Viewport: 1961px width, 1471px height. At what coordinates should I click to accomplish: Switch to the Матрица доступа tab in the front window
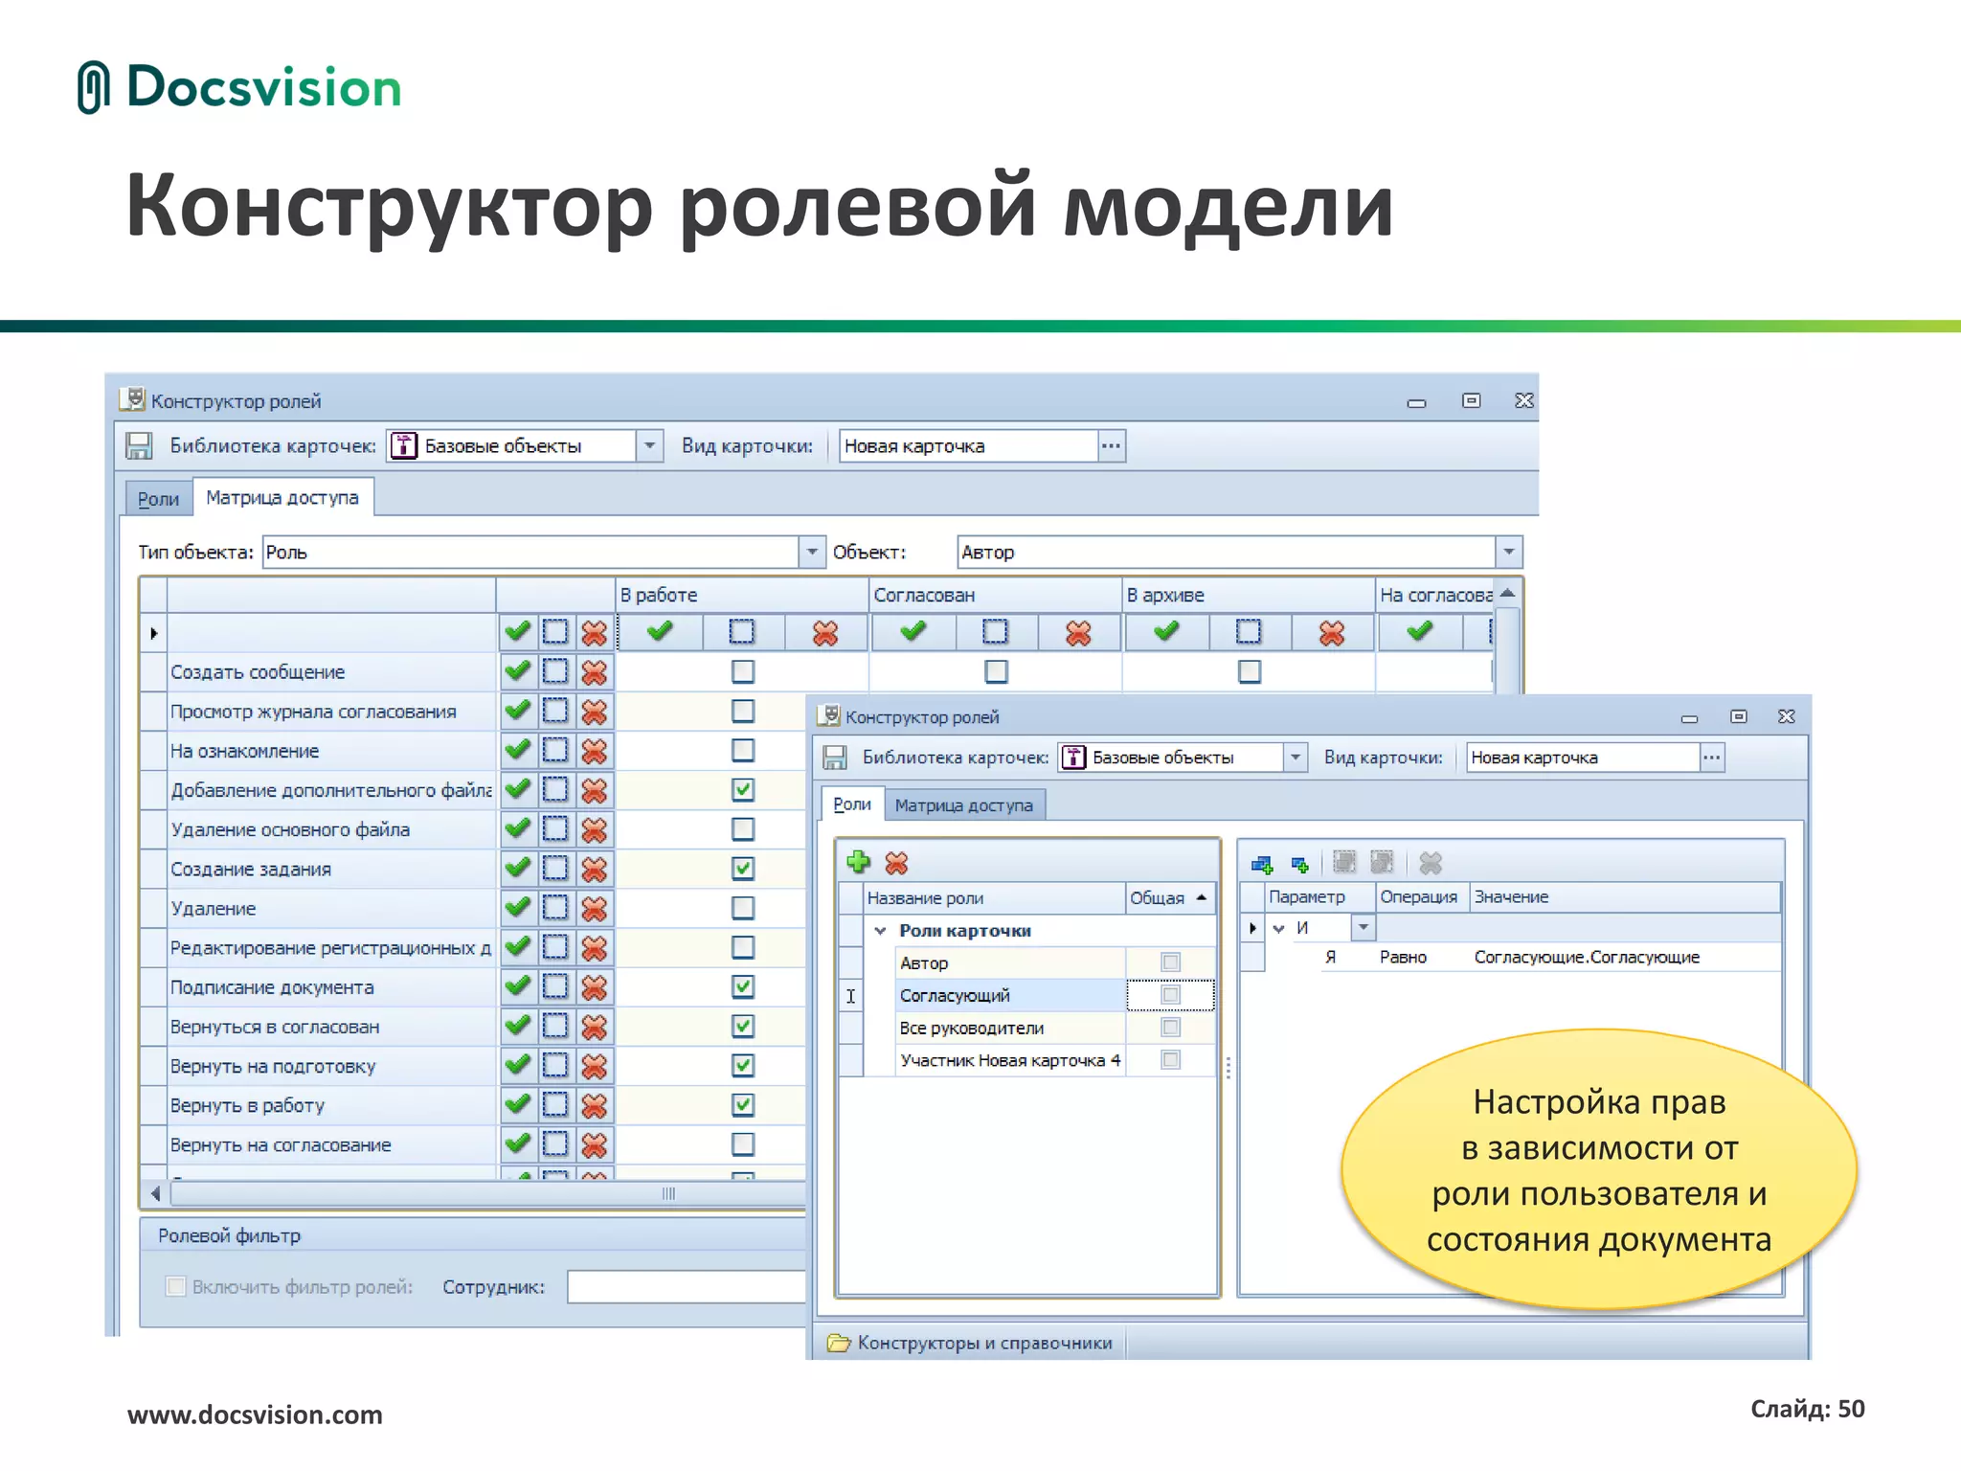963,805
